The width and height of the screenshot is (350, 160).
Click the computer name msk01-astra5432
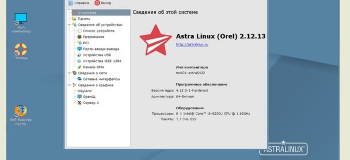tap(190, 73)
